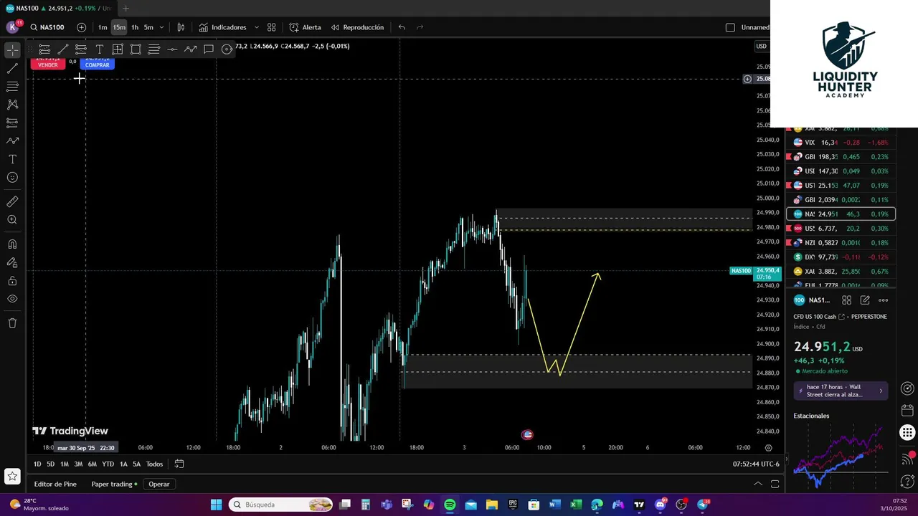Open the Editor de Pine tab
The height and width of the screenshot is (516, 918).
pos(55,484)
